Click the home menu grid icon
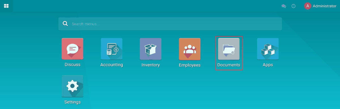This screenshot has width=340, height=109. pyautogui.click(x=6, y=6)
